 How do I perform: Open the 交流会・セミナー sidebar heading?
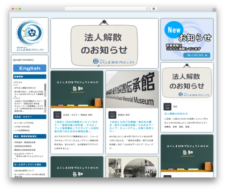click(30, 117)
